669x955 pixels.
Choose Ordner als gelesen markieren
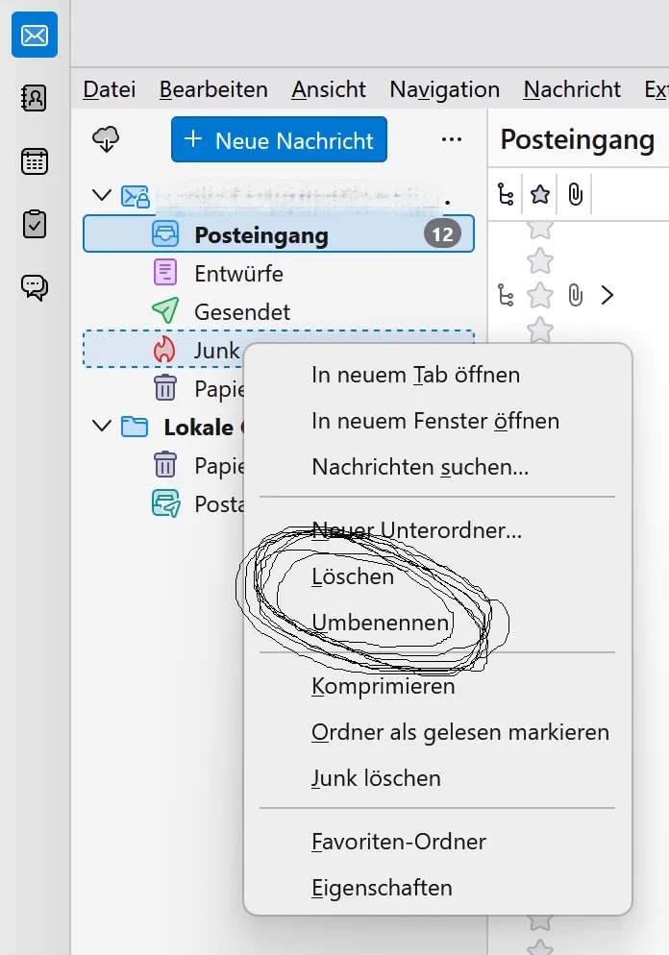[437, 732]
